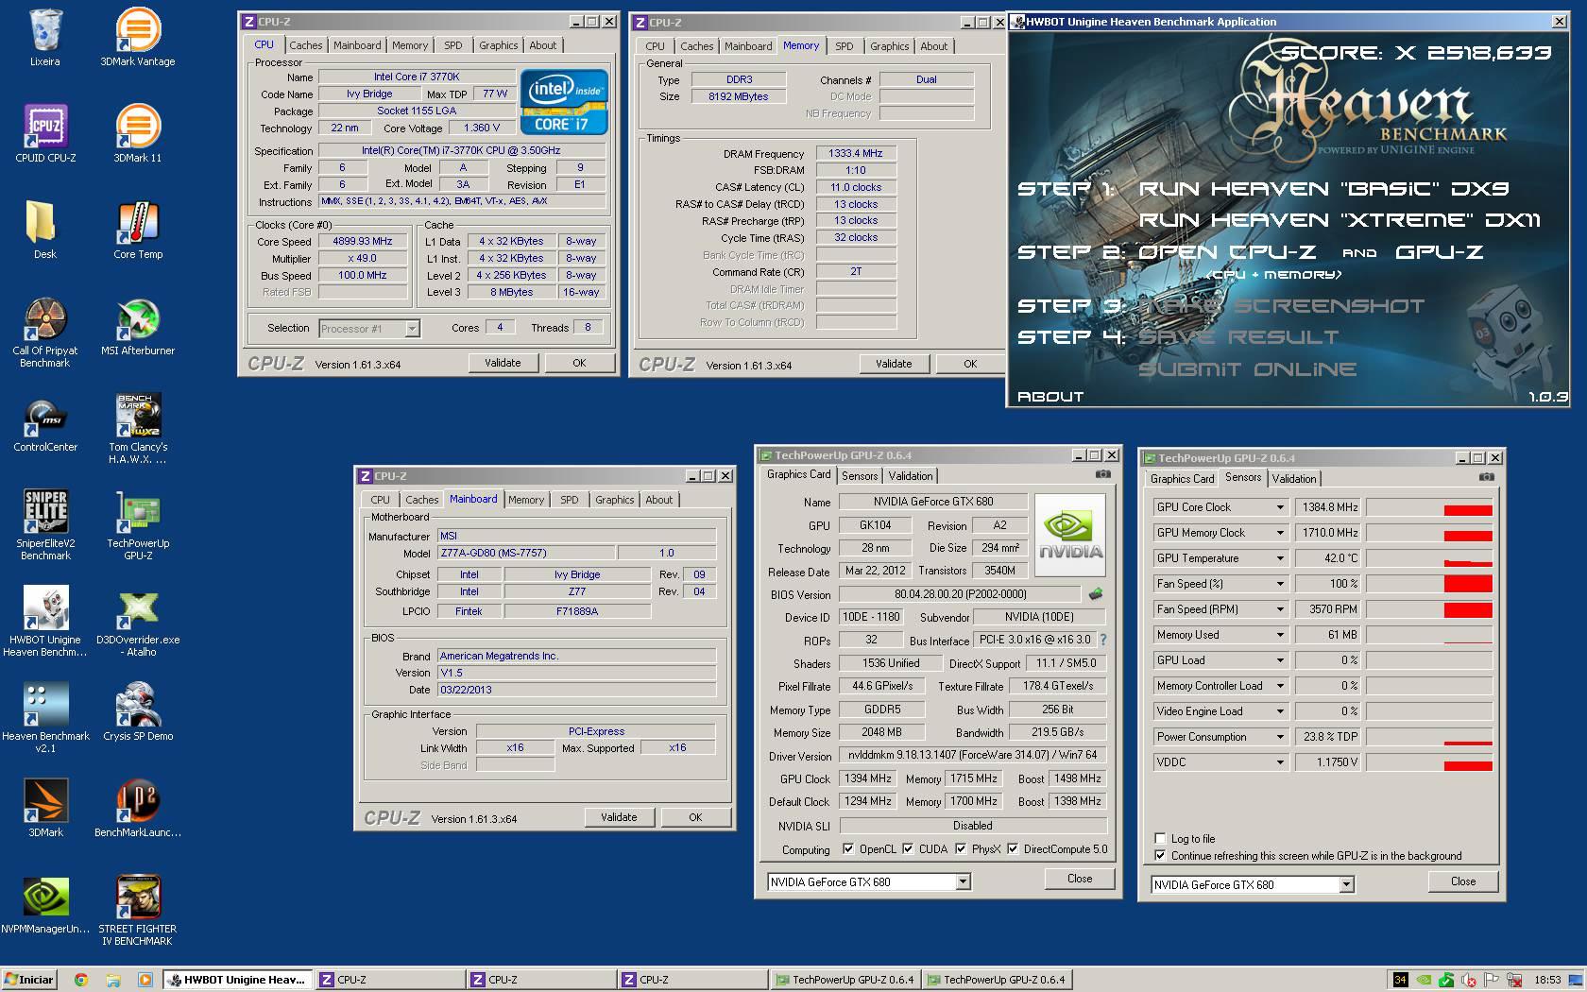The width and height of the screenshot is (1587, 992).
Task: Uncheck Continue refreshing in background option
Action: [x=1160, y=855]
